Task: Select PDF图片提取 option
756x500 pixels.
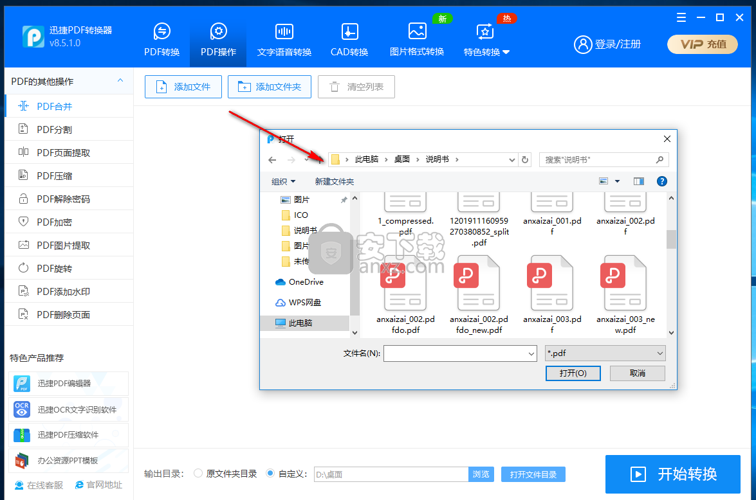Action: click(69, 245)
